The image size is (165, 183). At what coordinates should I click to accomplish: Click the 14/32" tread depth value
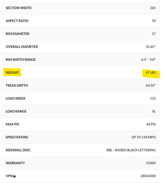(x=150, y=85)
